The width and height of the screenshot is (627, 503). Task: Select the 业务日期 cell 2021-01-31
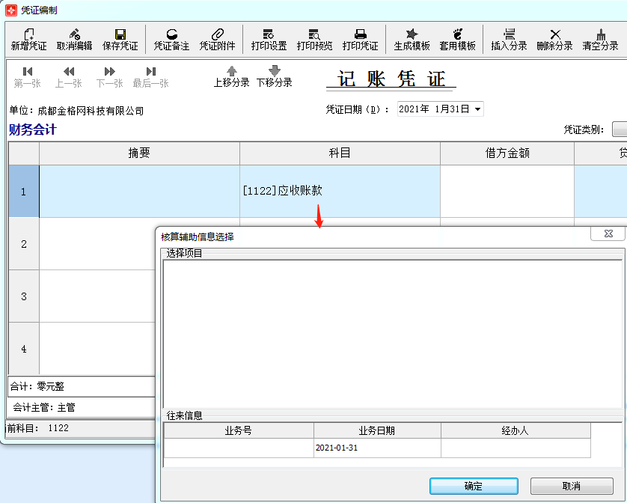[377, 448]
